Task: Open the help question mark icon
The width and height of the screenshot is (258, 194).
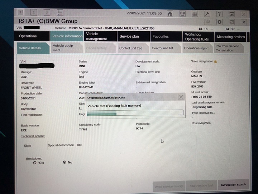Action: [219, 14]
